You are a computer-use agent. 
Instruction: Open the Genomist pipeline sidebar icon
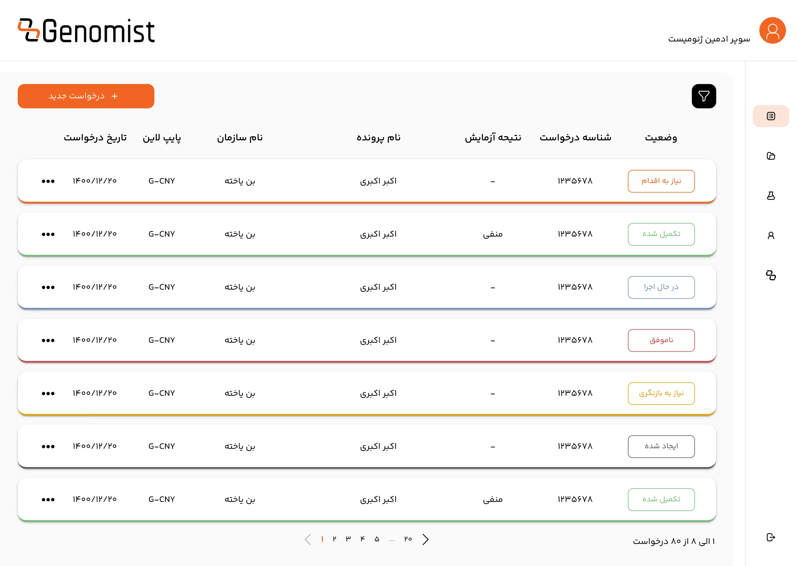(770, 275)
